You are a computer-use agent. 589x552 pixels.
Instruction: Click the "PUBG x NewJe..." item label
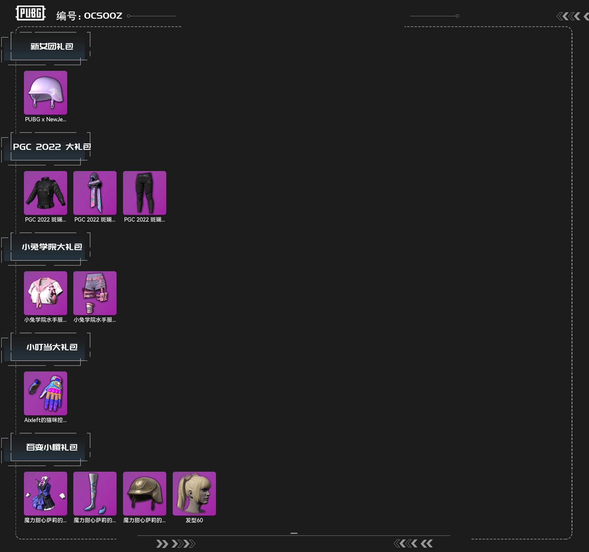pos(45,120)
